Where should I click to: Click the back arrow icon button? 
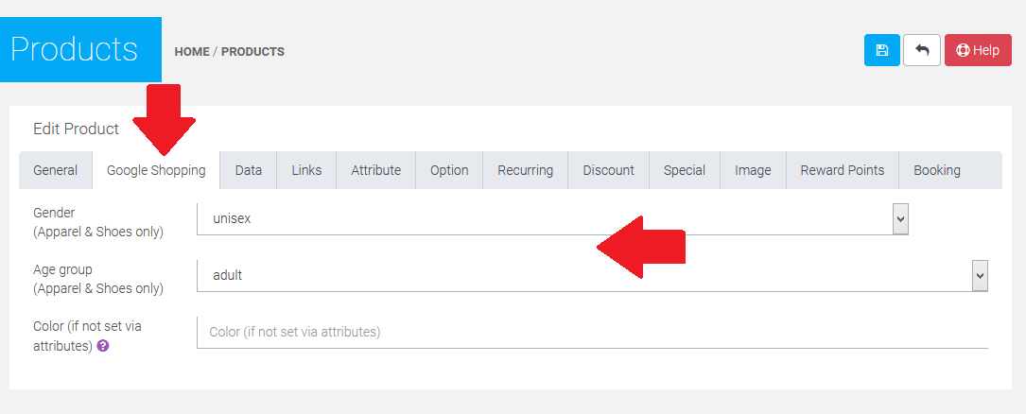coord(921,50)
